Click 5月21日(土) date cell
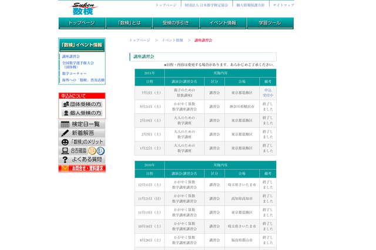The width and height of the screenshot is (376, 250). coord(150,107)
